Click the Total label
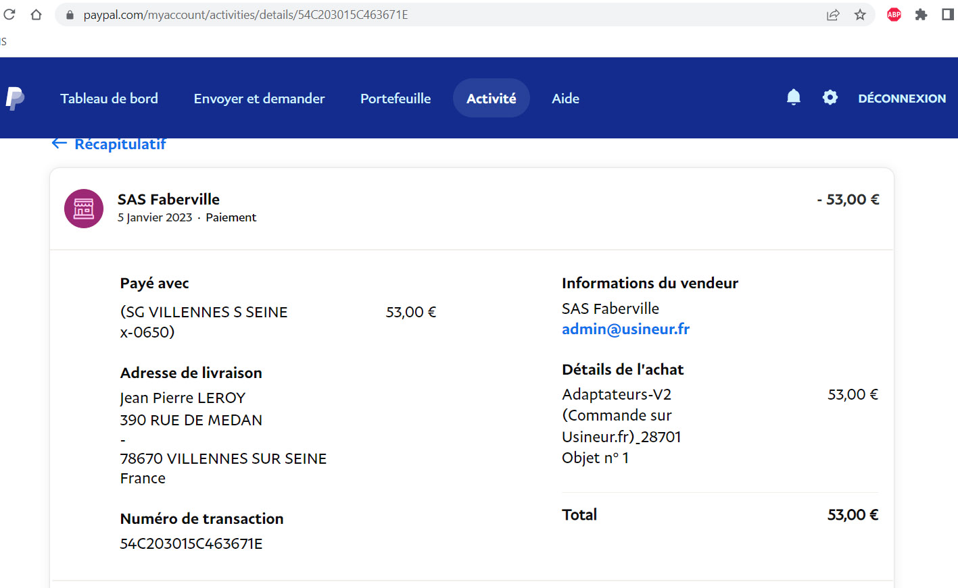Image resolution: width=958 pixels, height=588 pixels. point(579,515)
